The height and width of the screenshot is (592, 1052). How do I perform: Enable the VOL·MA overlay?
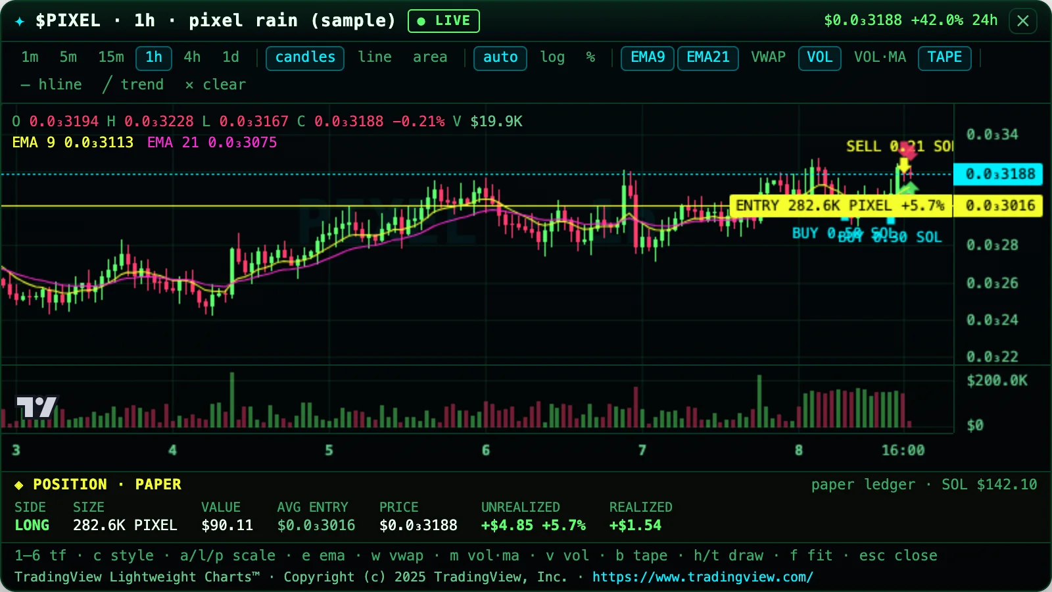click(880, 57)
